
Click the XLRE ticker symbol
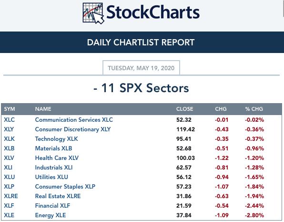[11, 196]
